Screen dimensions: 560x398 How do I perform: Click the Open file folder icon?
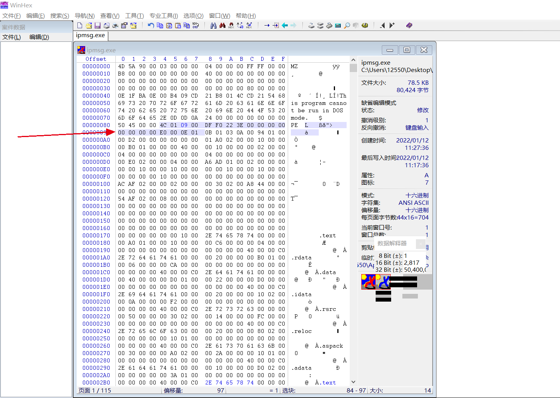(89, 26)
